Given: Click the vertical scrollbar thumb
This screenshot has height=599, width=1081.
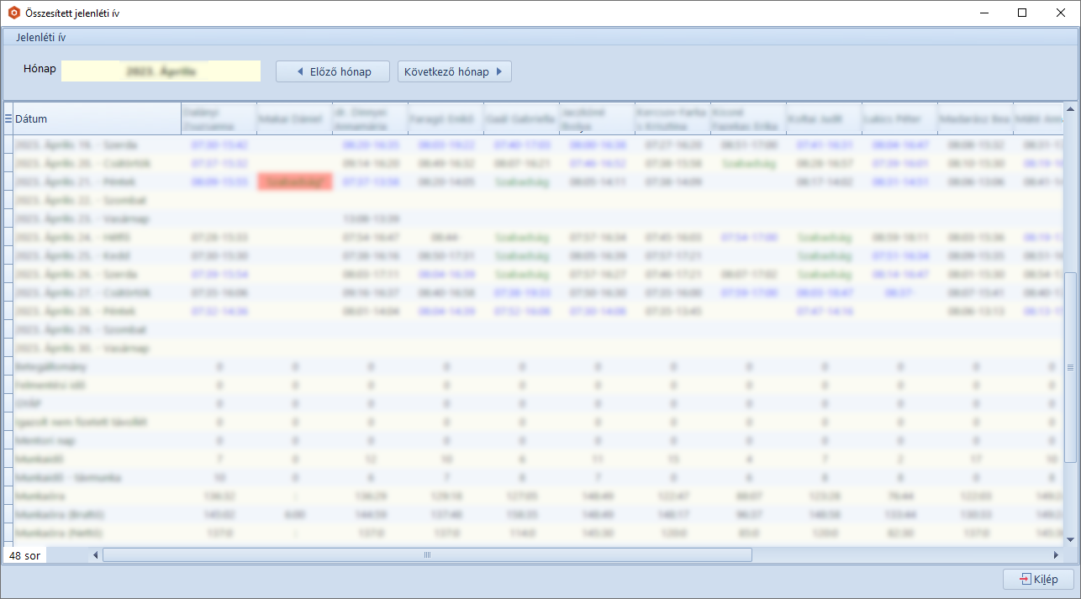Looking at the screenshot, I should [x=1070, y=367].
